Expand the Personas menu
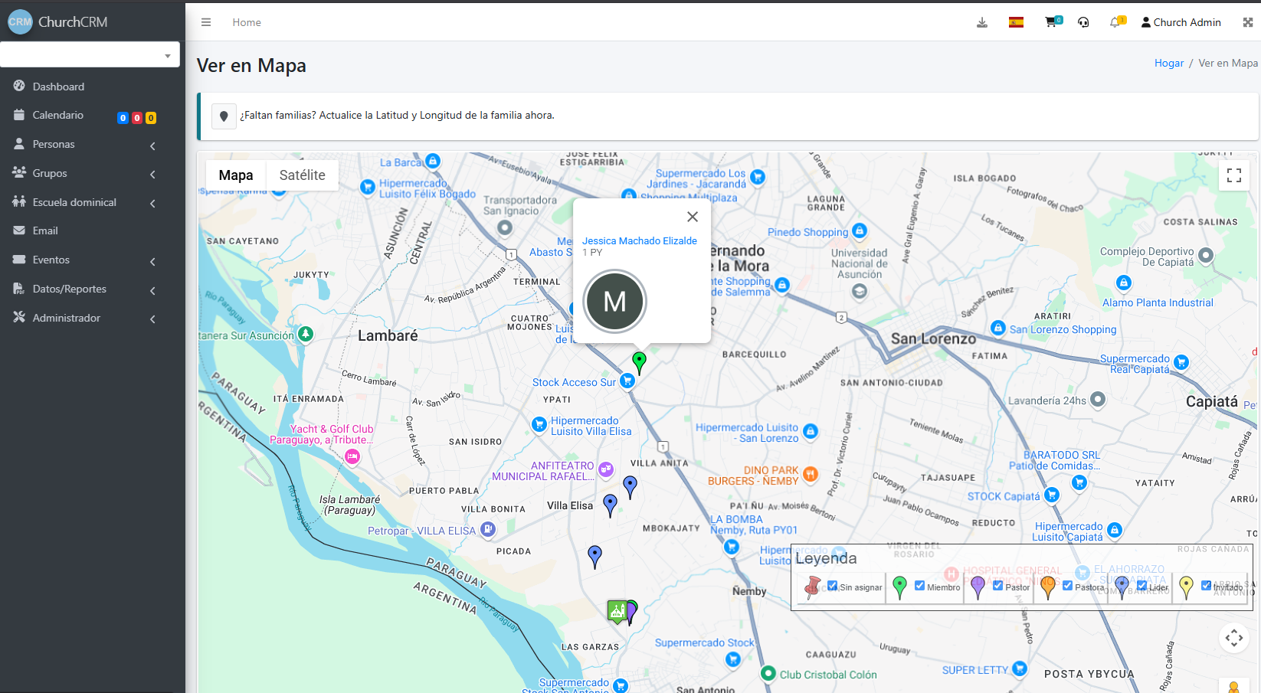The image size is (1261, 693). [84, 144]
